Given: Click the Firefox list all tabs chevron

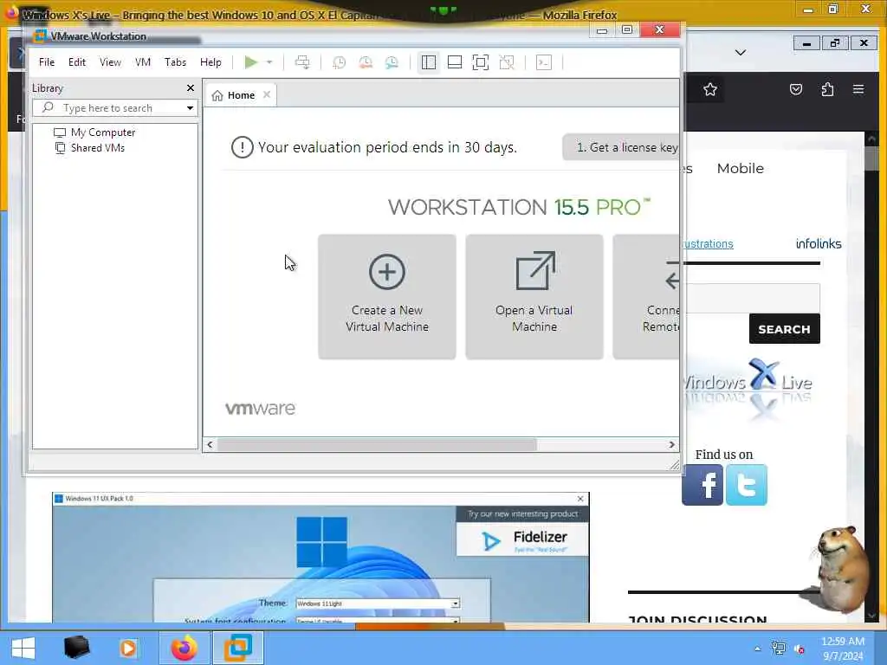Looking at the screenshot, I should 741,53.
